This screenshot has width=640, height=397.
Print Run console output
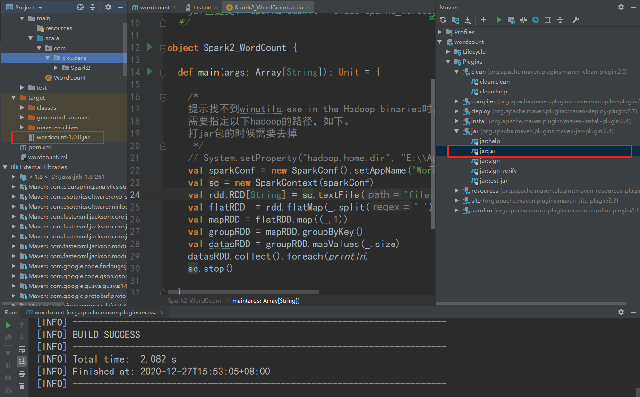pyautogui.click(x=22, y=374)
